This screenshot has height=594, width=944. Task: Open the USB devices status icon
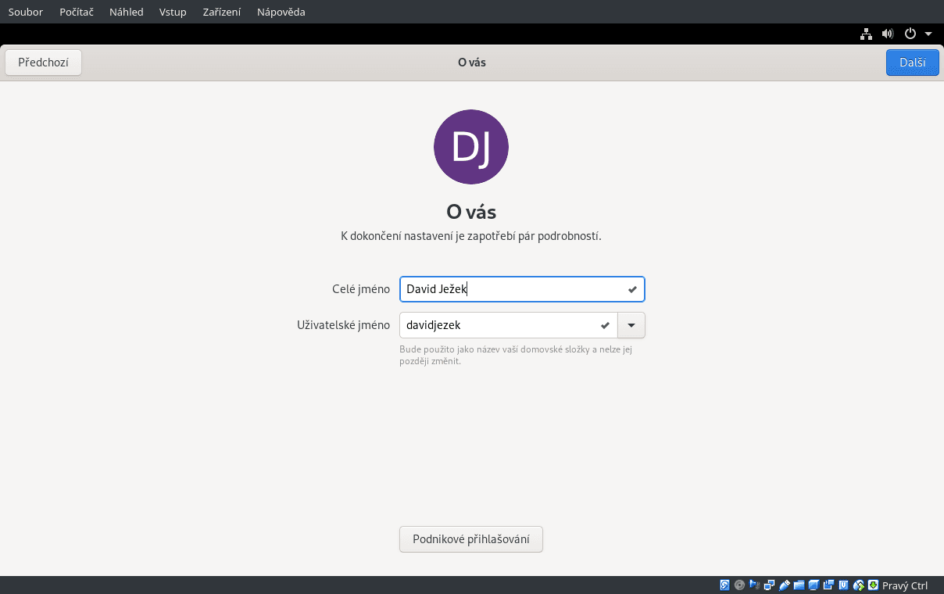click(x=784, y=585)
